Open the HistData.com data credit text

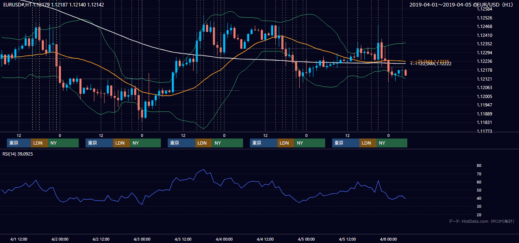pos(482,221)
